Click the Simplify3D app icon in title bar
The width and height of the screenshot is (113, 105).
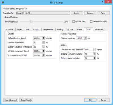coord(3,2)
